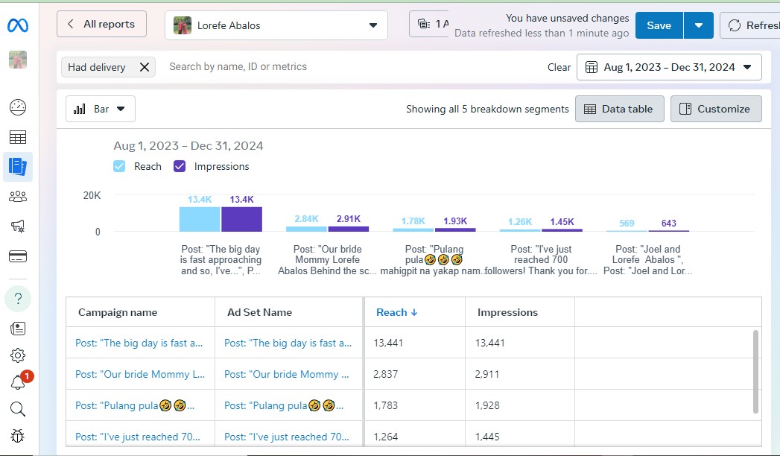Open Ads reporting icon in sidebar
780x456 pixels.
coord(18,167)
